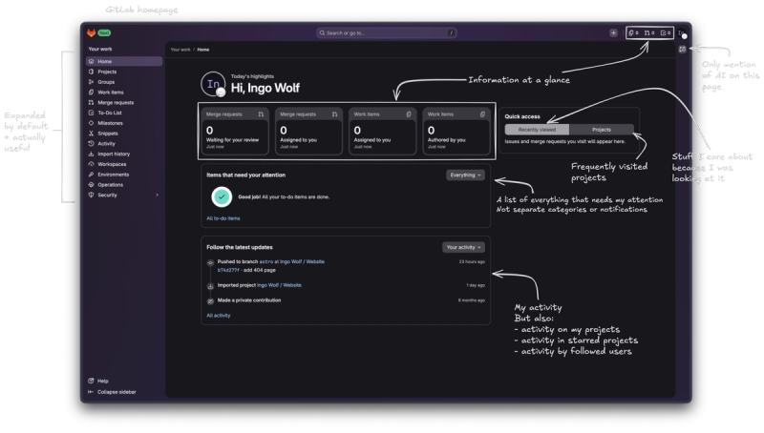
Task: Open Import history in the sidebar
Action: click(x=124, y=154)
